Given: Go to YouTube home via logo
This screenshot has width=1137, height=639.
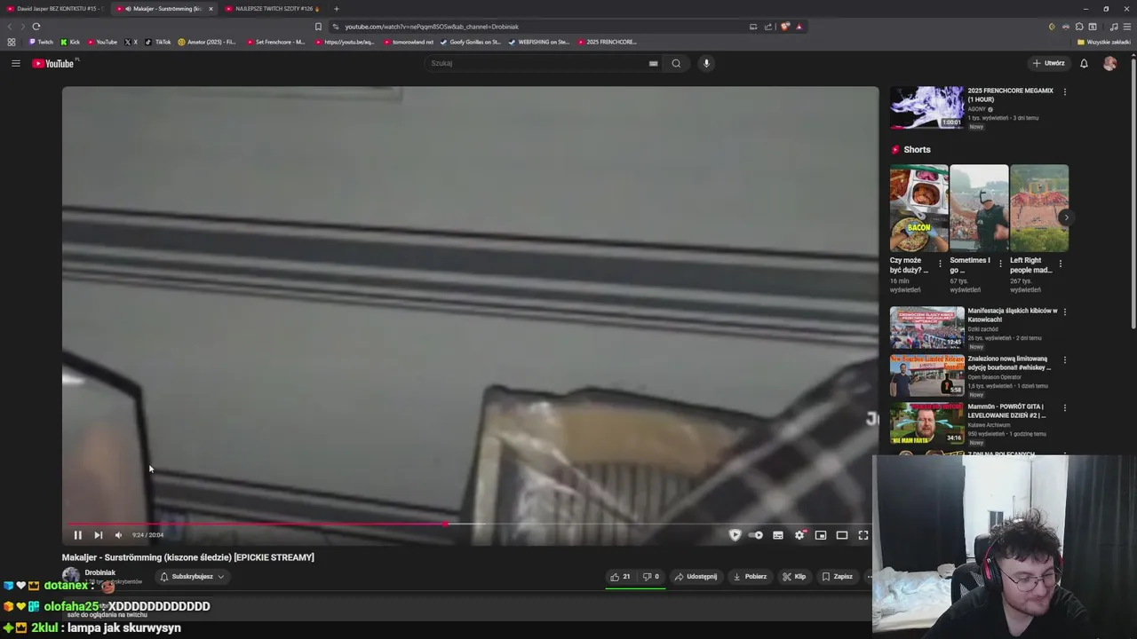Looking at the screenshot, I should click(x=55, y=63).
